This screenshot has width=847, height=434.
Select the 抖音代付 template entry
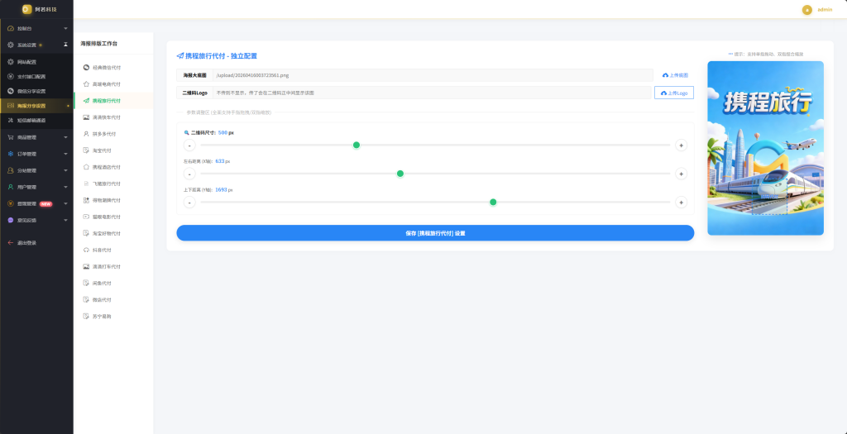(113, 250)
